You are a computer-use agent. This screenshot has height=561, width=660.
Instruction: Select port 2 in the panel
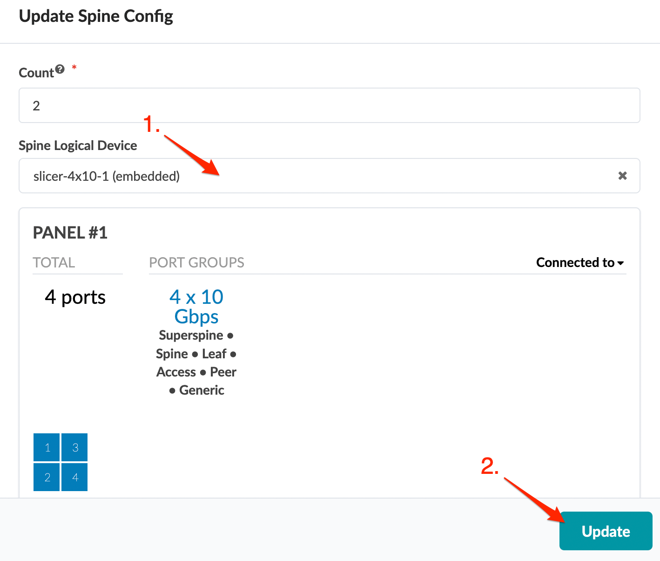47,477
